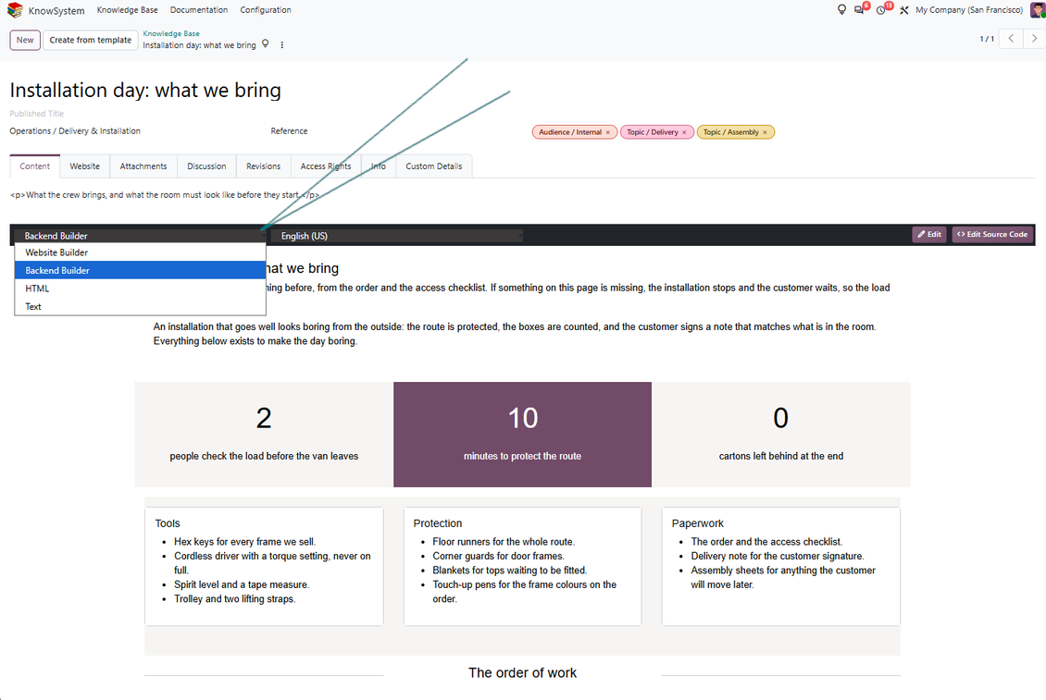Choose Website Builder from the dropdown list

[140, 252]
